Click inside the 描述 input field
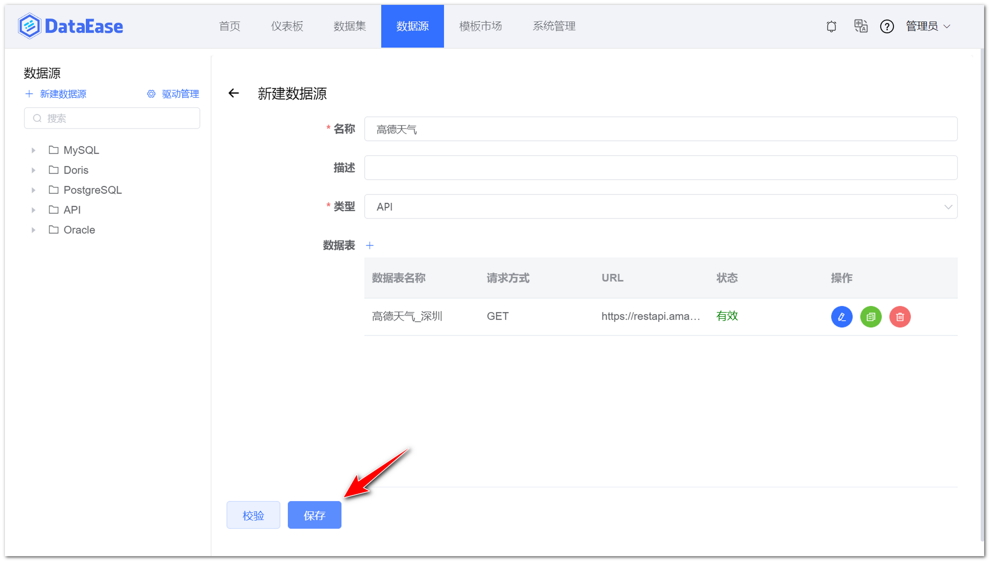 coord(654,168)
